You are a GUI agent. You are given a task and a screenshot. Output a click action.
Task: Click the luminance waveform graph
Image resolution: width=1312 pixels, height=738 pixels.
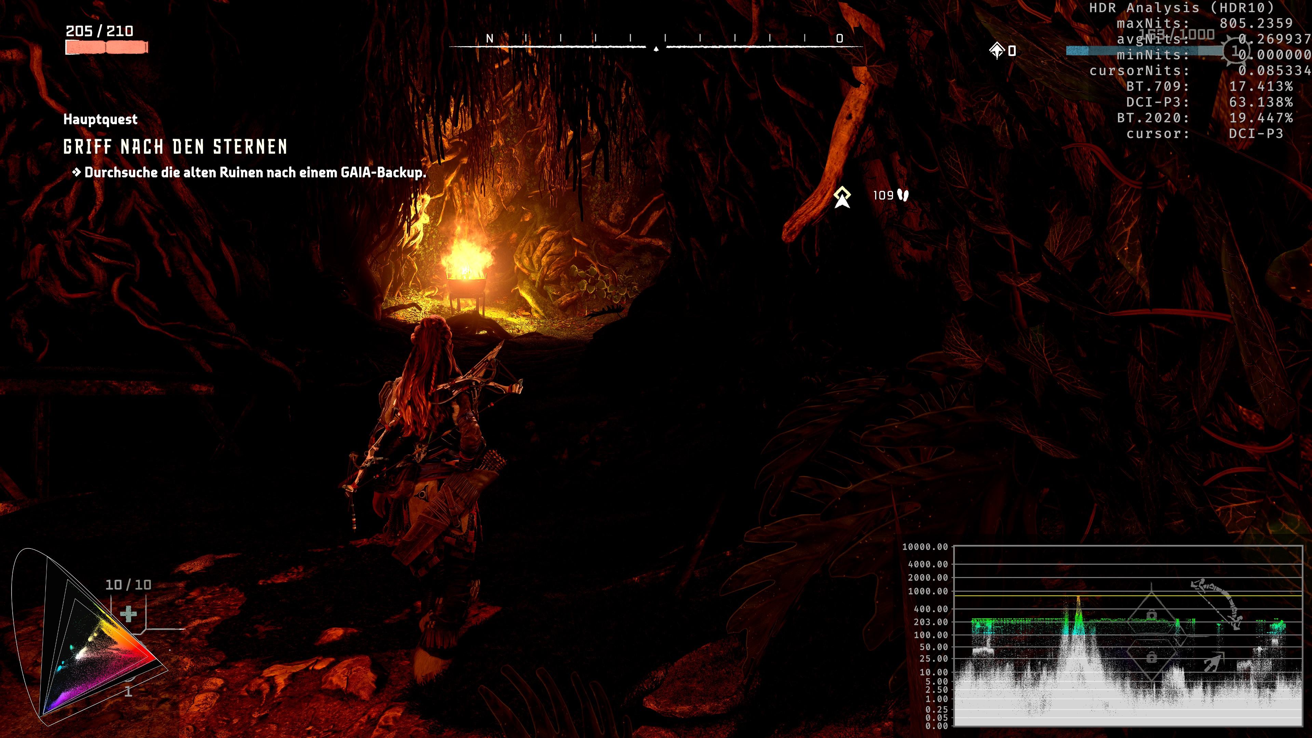pos(1128,636)
